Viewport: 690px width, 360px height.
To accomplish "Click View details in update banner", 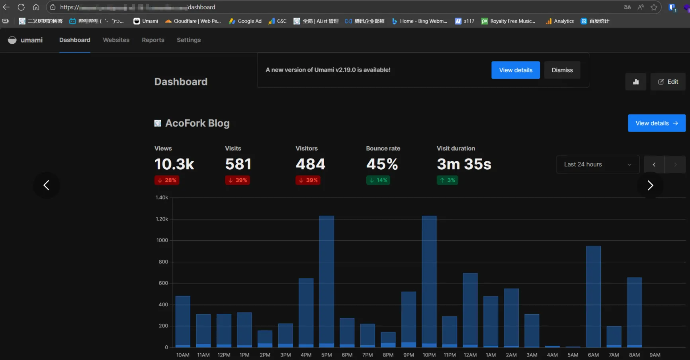I will click(x=515, y=70).
